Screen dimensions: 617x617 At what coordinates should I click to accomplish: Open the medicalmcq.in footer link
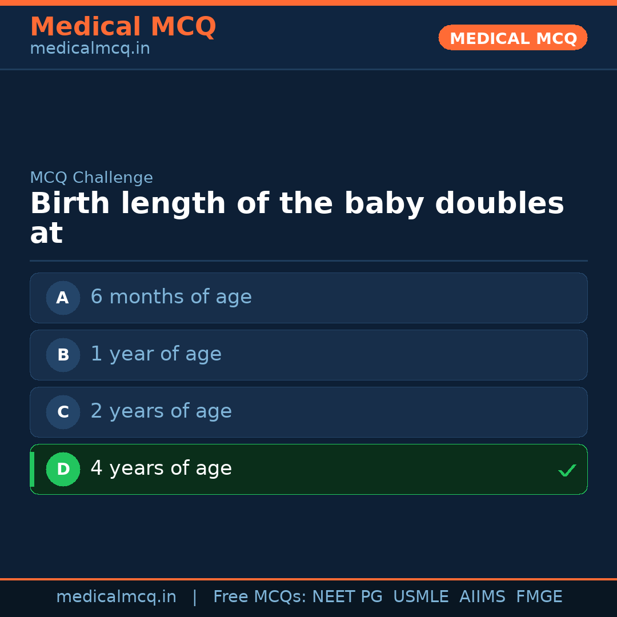pyautogui.click(x=117, y=596)
